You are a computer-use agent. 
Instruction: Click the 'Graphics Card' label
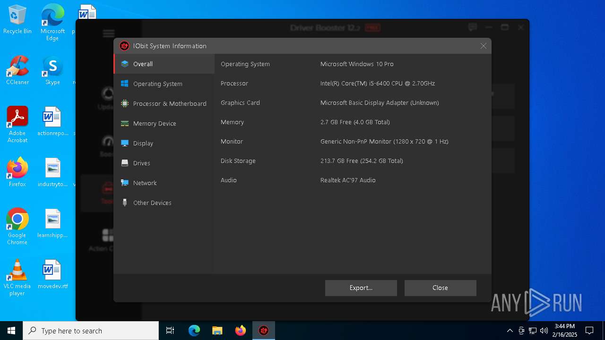click(240, 102)
